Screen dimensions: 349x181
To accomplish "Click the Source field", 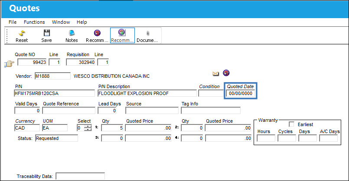I will [x=152, y=111].
